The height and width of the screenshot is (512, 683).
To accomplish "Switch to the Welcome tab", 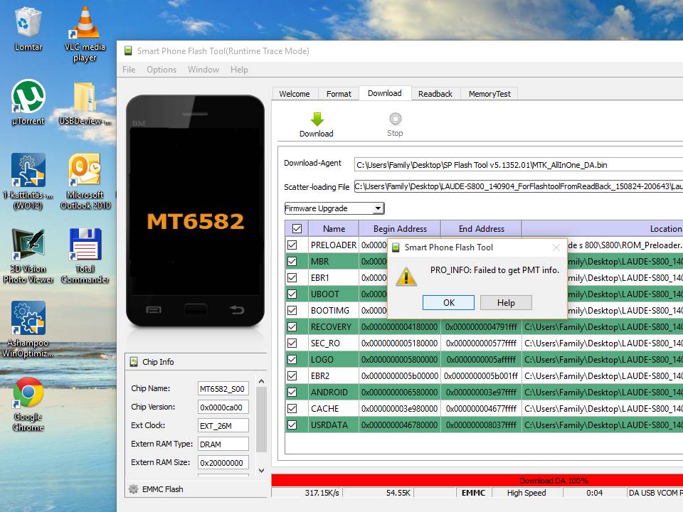I will coord(295,94).
